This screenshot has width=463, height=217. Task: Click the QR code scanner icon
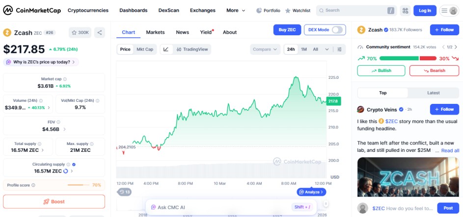pos(405,11)
